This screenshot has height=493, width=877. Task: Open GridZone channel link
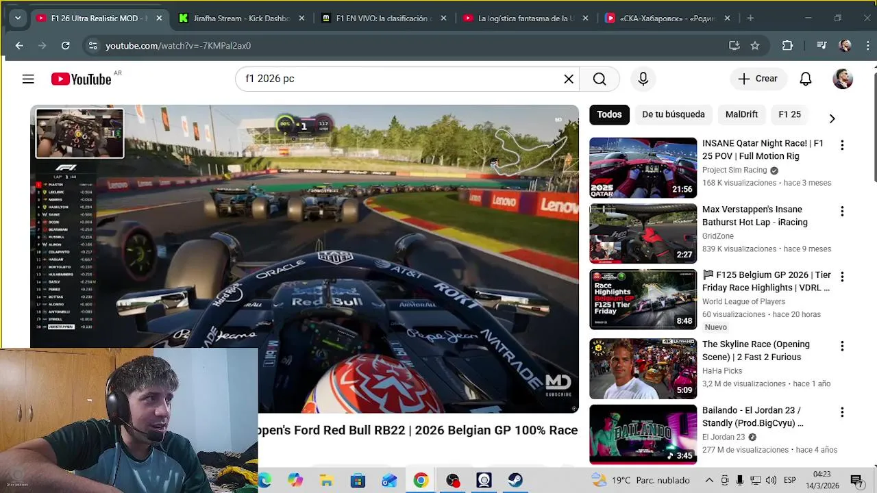pos(717,236)
